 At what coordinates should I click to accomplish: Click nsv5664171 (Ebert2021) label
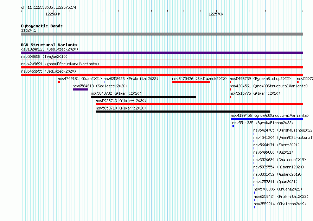click(x=276, y=145)
